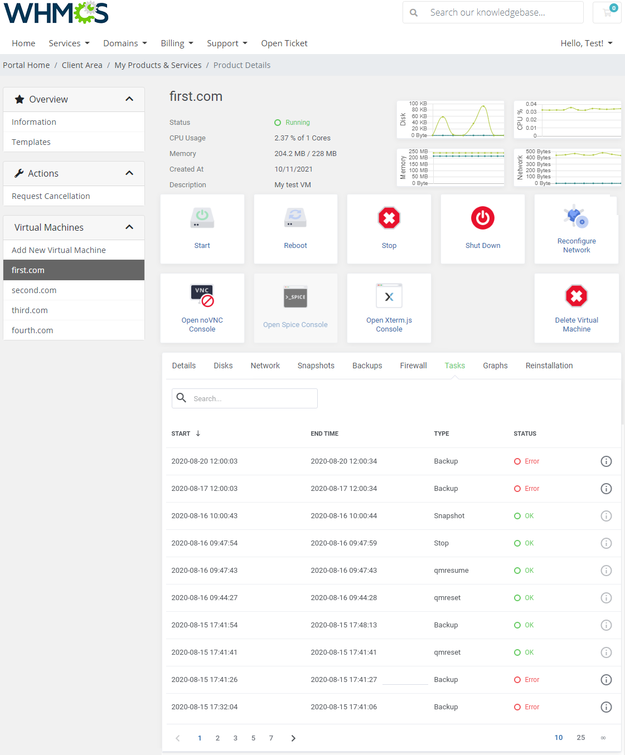Click Add New Virtual Machine
This screenshot has width=625, height=755.
pos(74,250)
